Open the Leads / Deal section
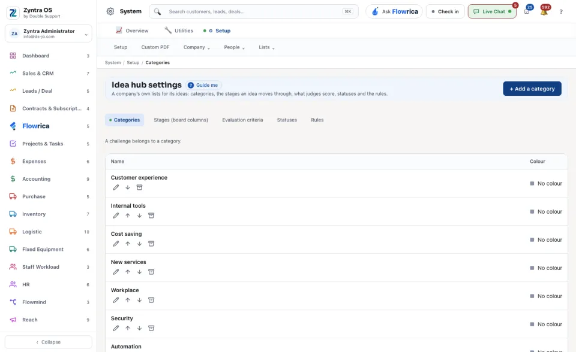Screen dimensions: 576x352 [49, 91]
